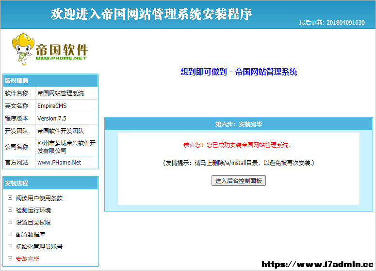Click the 第六步：安装完毕 section header

[x=239, y=124]
